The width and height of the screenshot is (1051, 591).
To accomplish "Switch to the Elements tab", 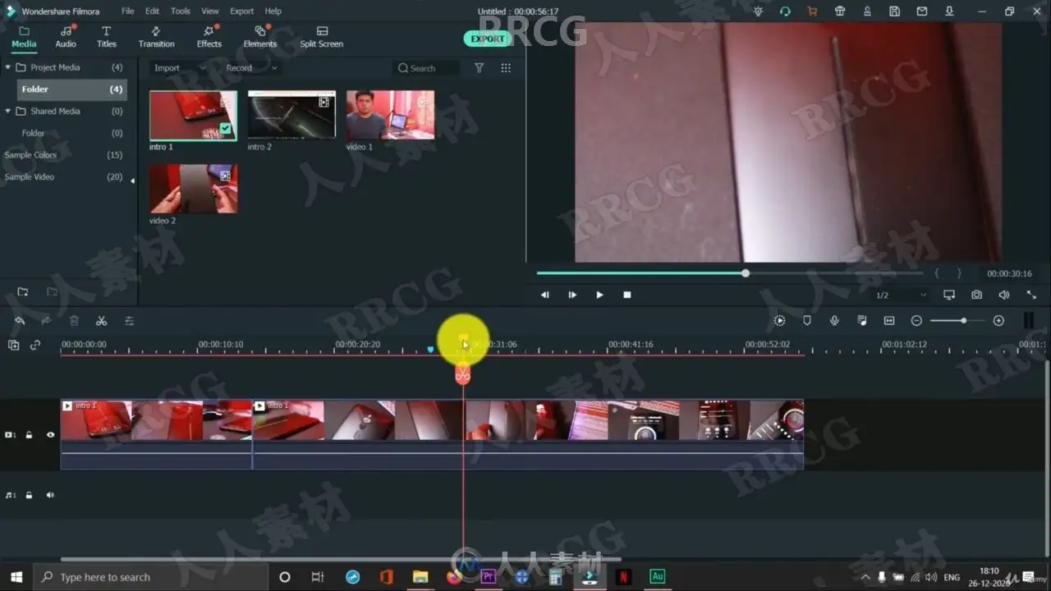I will (x=260, y=38).
